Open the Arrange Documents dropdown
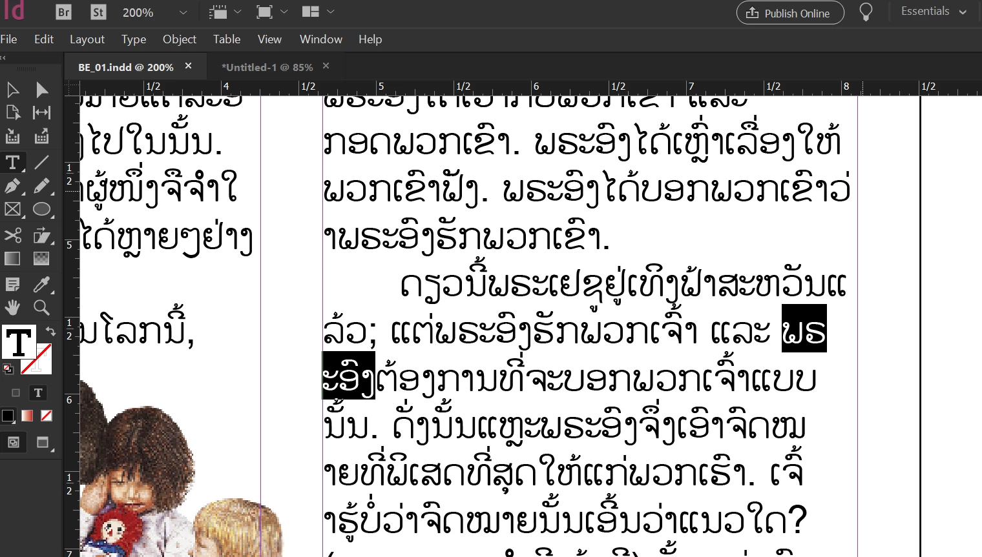 pyautogui.click(x=318, y=12)
